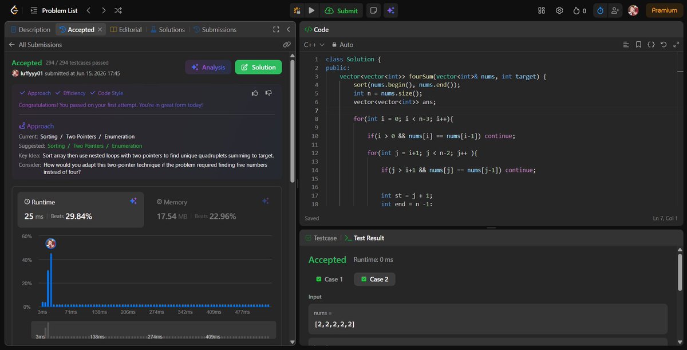Viewport: 687px width, 350px height.
Task: Select the Runtime stats card
Action: click(81, 210)
